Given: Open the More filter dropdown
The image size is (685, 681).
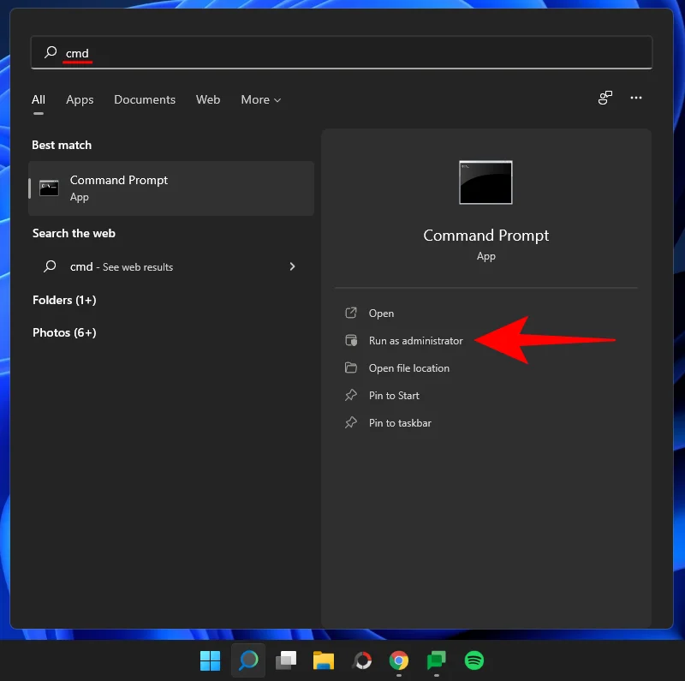Looking at the screenshot, I should pyautogui.click(x=260, y=99).
